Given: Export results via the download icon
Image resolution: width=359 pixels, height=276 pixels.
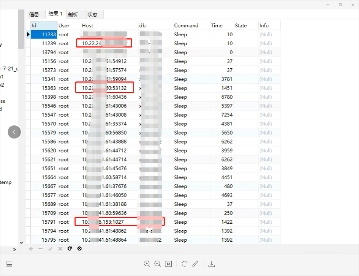Looking at the screenshot, I should (x=211, y=264).
